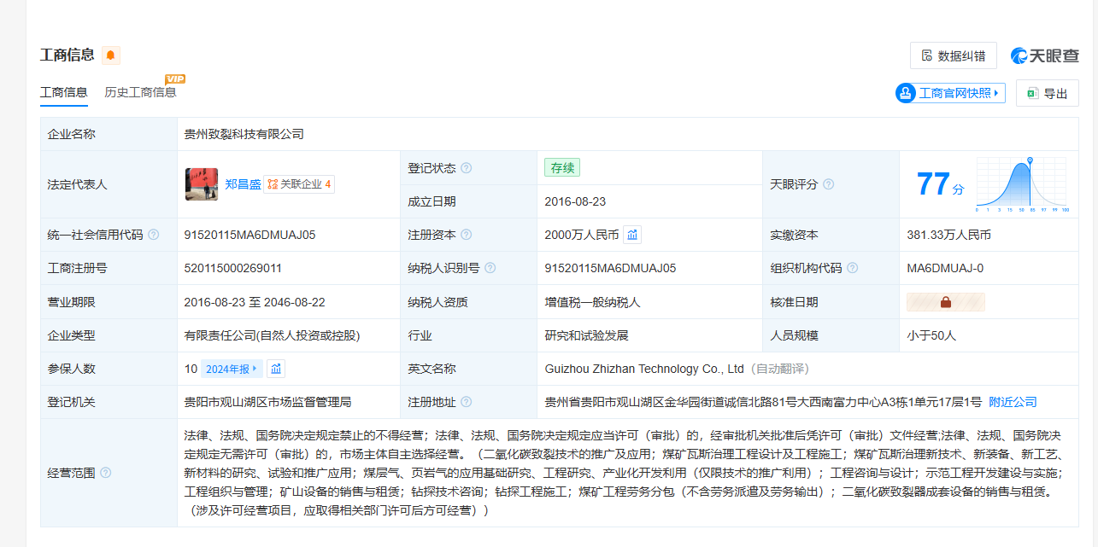1098x547 pixels.
Task: Click organization code MA6DMUAJ-0
Action: pyautogui.click(x=945, y=268)
